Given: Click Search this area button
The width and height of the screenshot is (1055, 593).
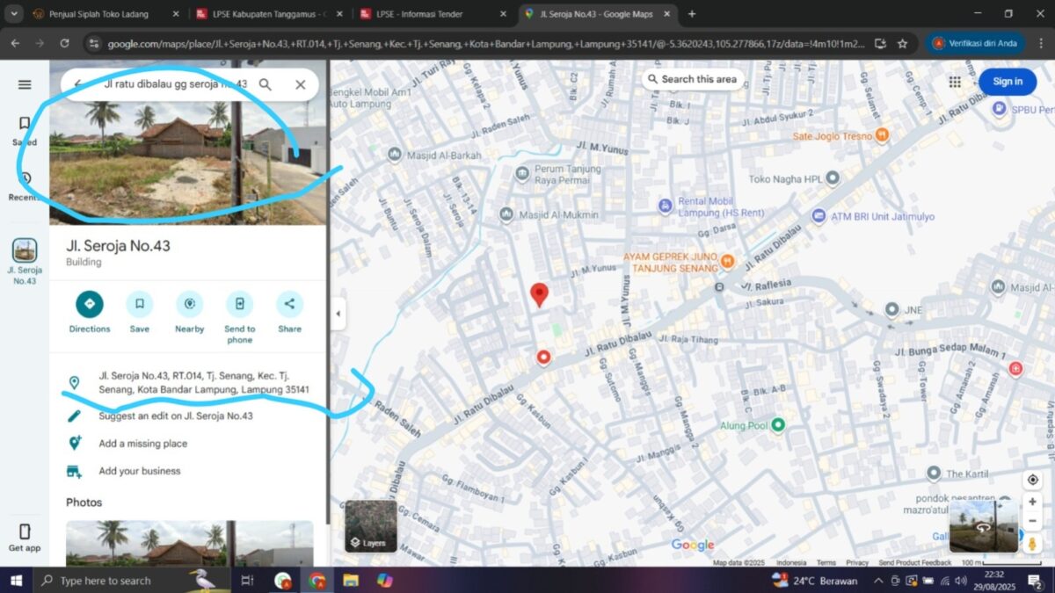Looking at the screenshot, I should click(691, 79).
